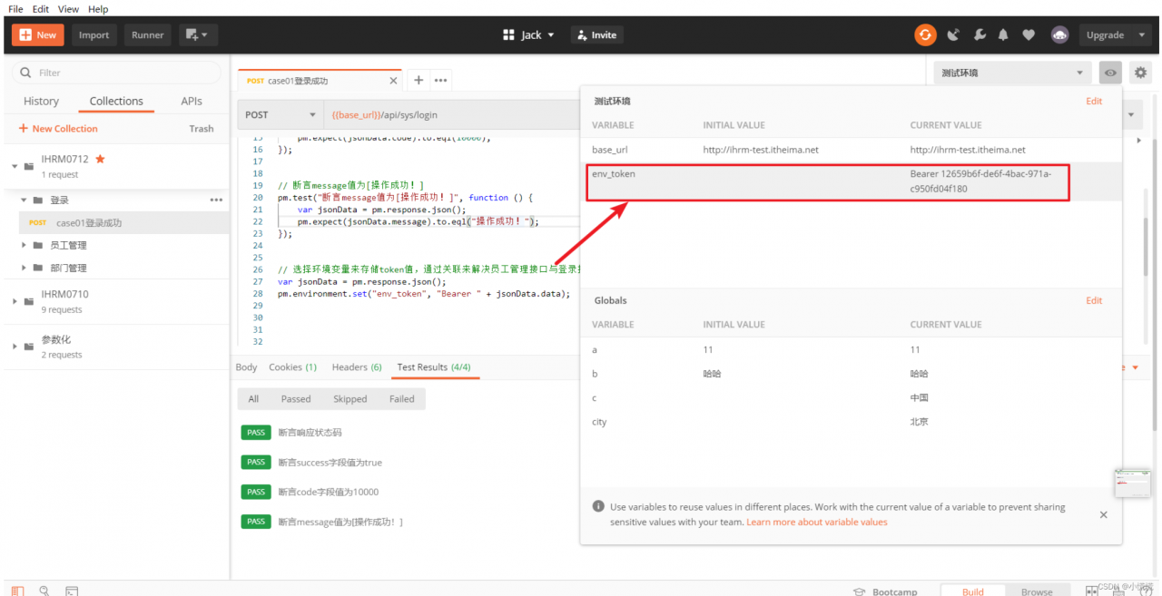Switch to the Headers (6) tab
1162x596 pixels.
[357, 367]
